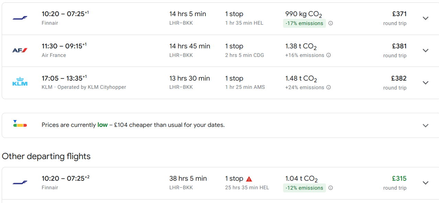Click Finnair logo on the £315 flight
Screen dimensions: 439x203
[x=20, y=183]
